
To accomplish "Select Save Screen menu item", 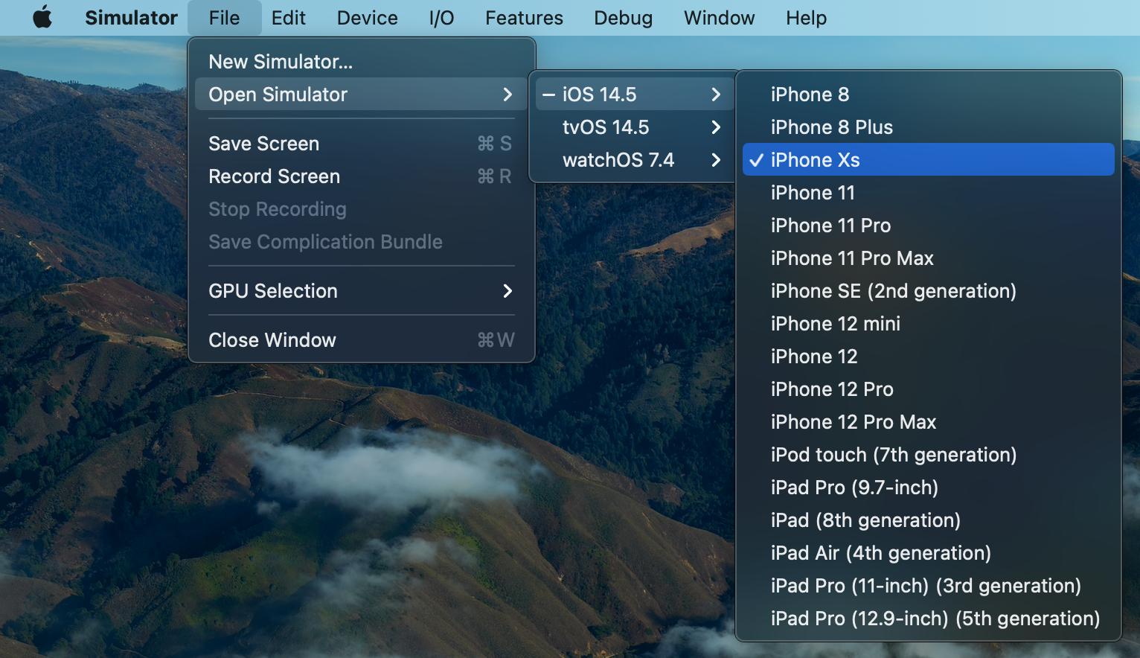I will pyautogui.click(x=362, y=144).
